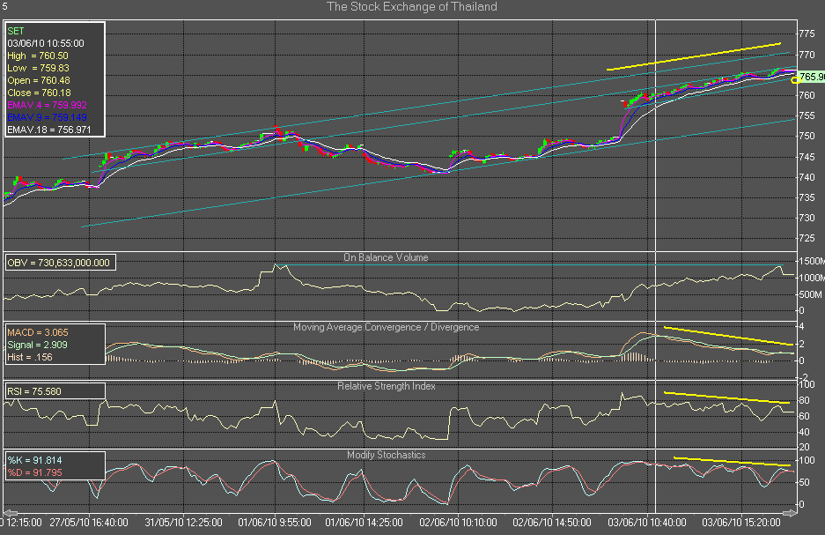Click the 775 price axis label
The image size is (825, 535).
[x=807, y=33]
